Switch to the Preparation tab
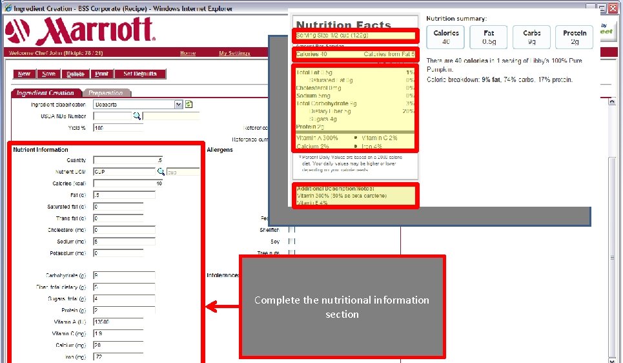The height and width of the screenshot is (363, 623). pos(106,92)
